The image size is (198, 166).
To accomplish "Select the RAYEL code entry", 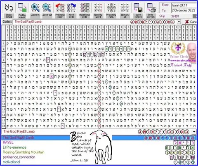I will point(8,142).
